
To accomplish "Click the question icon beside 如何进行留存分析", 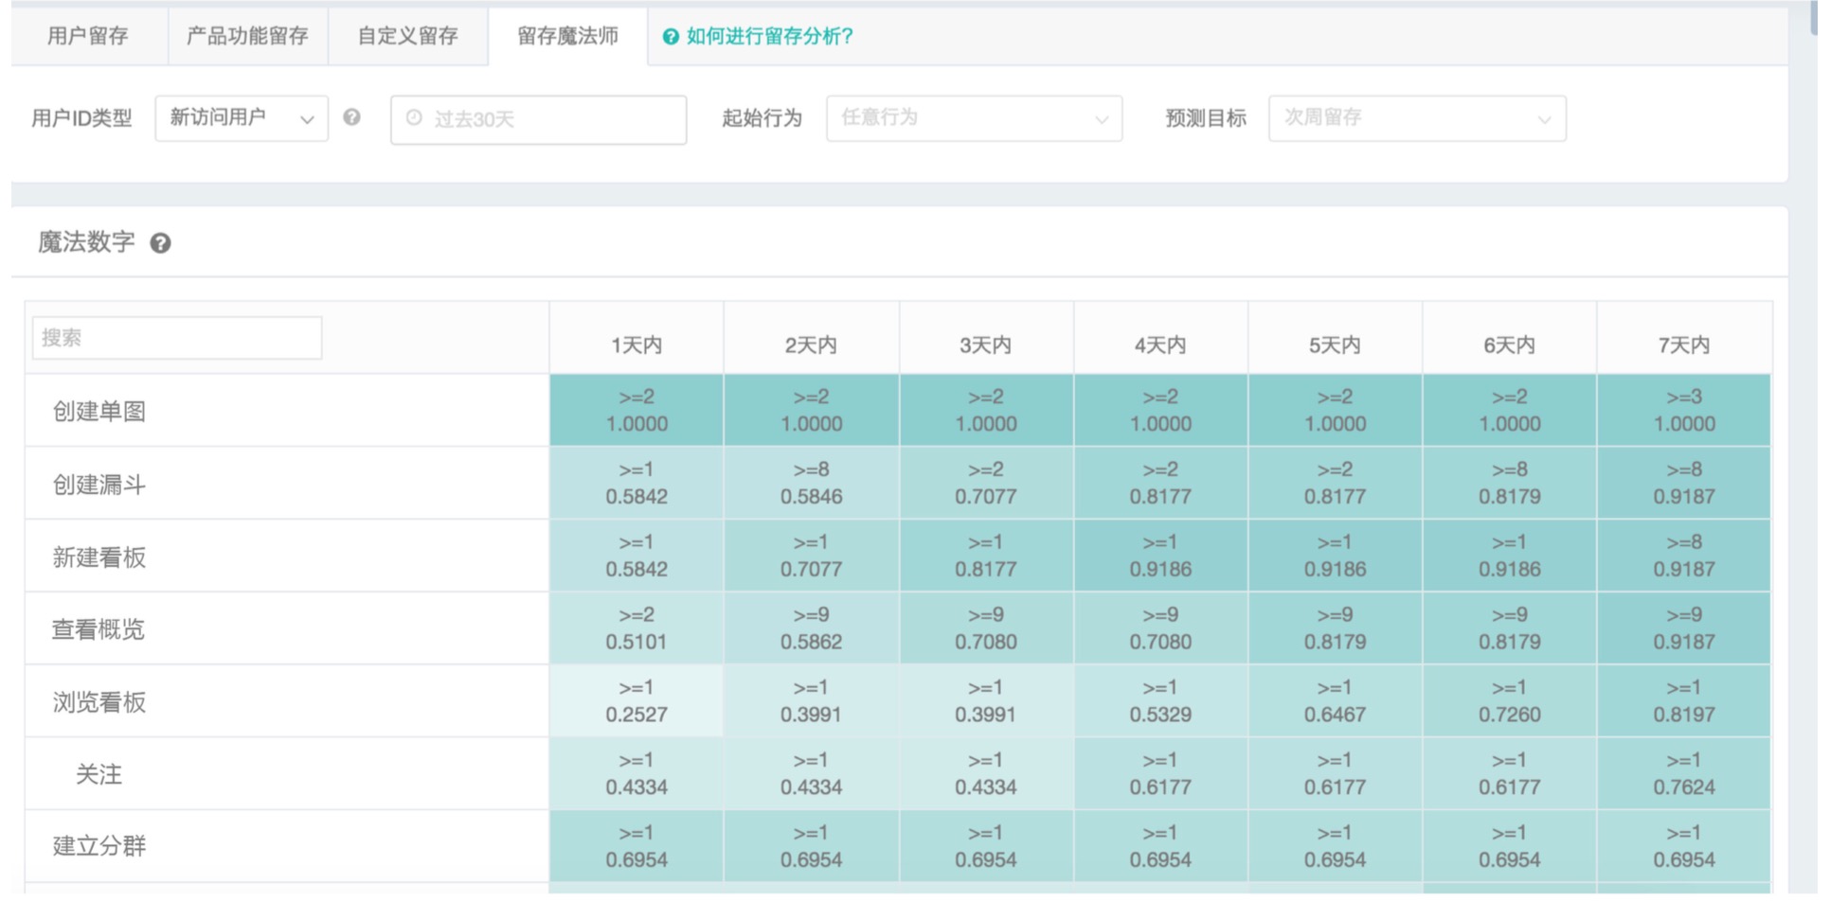I will (x=671, y=37).
